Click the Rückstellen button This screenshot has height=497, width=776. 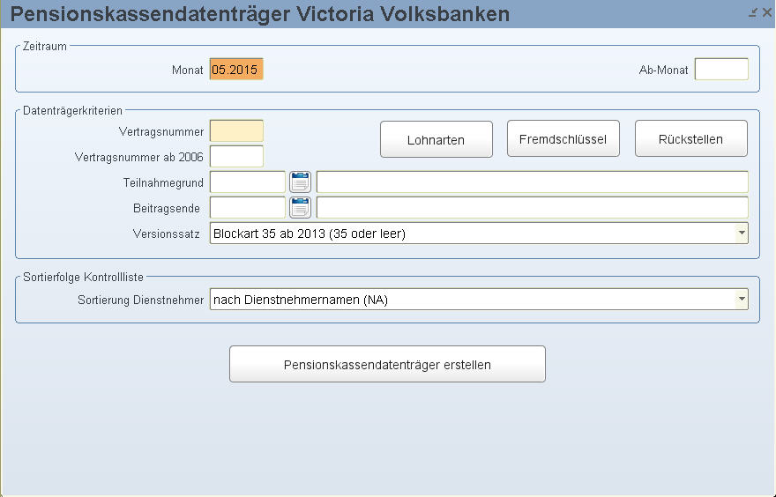(690, 139)
